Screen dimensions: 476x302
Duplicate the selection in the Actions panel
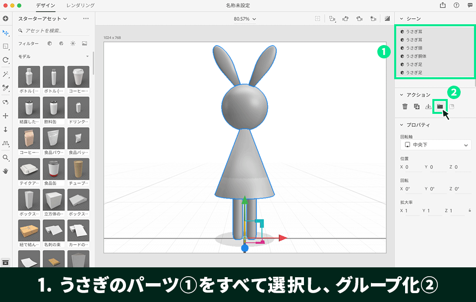pyautogui.click(x=417, y=106)
